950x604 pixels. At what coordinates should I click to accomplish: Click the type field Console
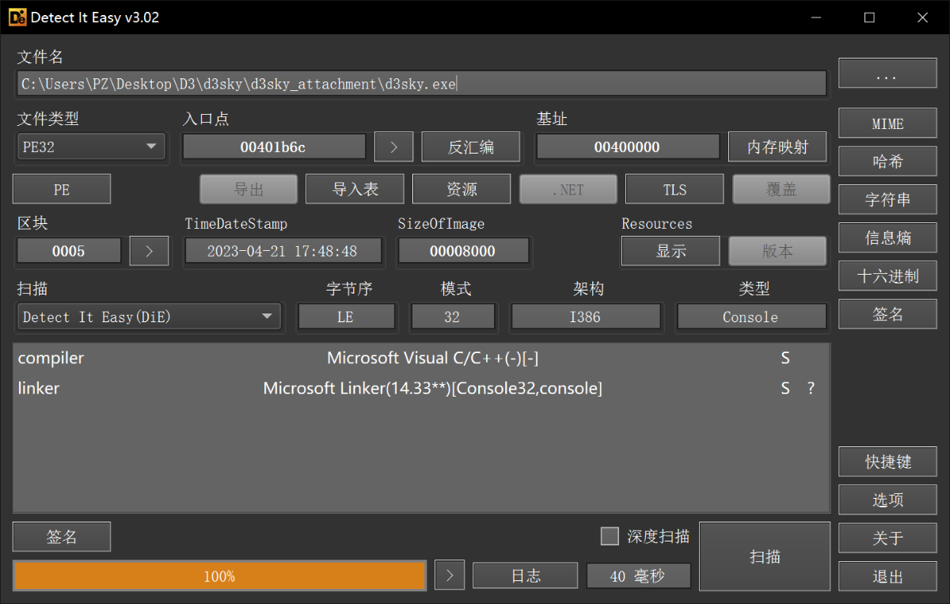(750, 317)
